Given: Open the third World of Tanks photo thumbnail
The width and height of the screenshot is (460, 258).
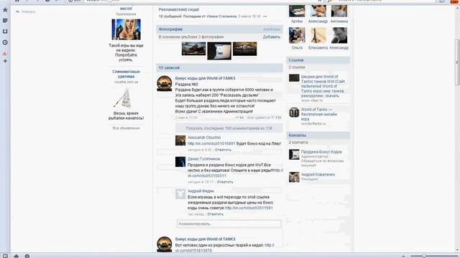Looking at the screenshot, I should point(244,49).
